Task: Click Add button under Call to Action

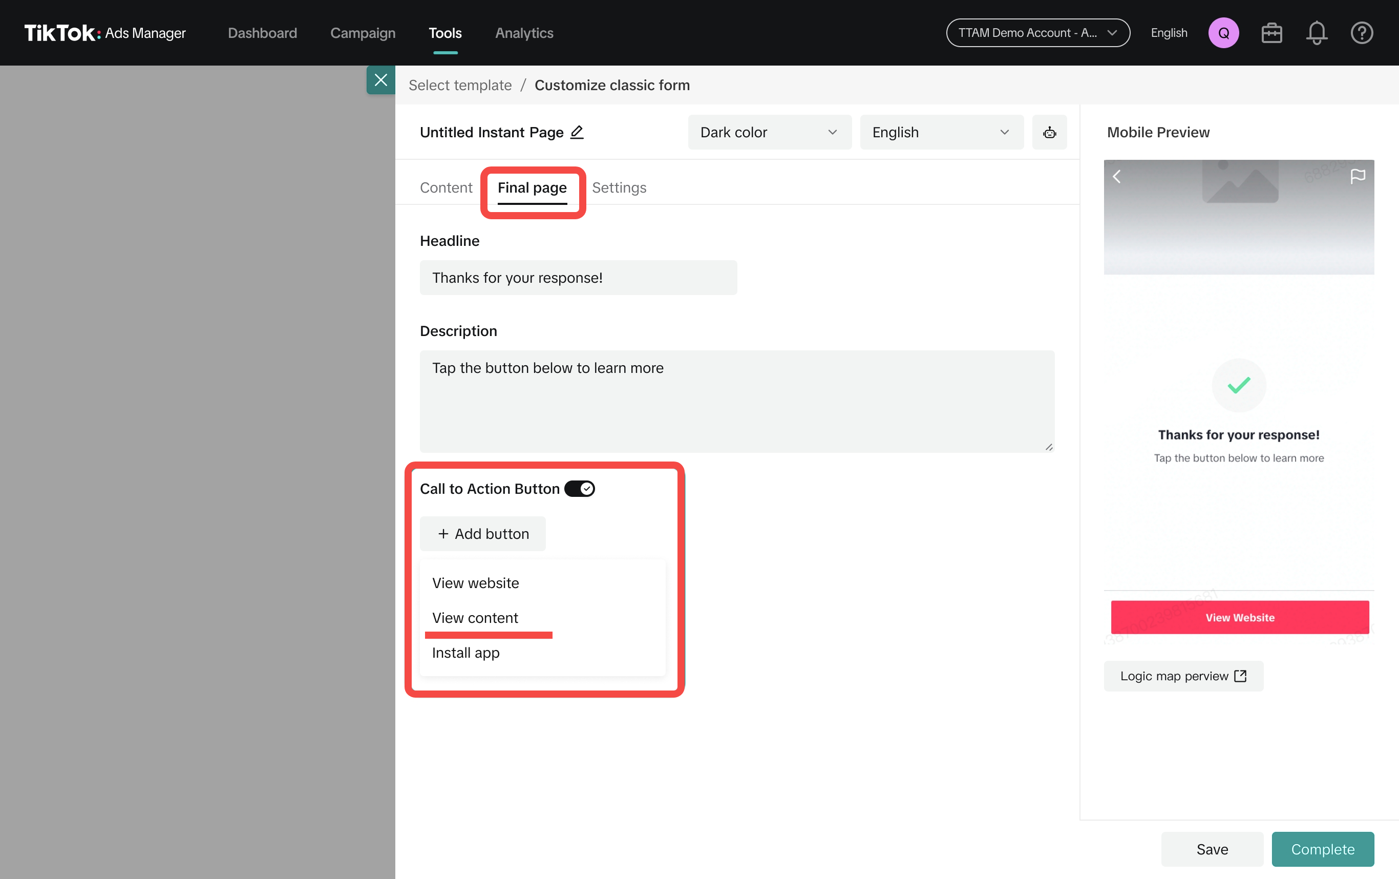Action: (483, 533)
